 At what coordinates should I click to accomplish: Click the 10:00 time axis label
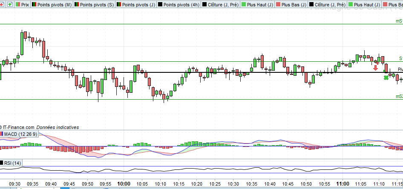click(x=124, y=184)
